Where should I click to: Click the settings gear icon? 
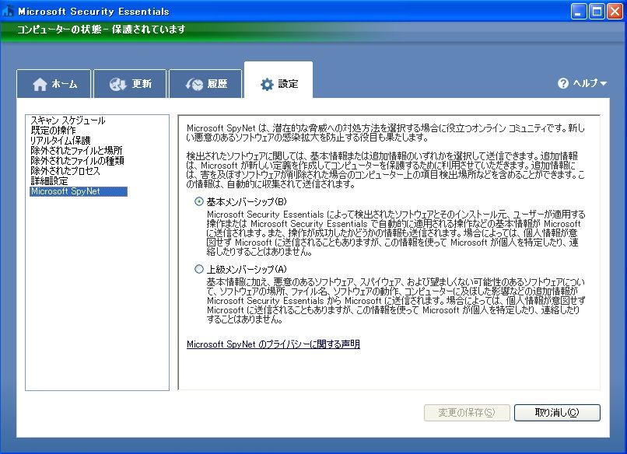267,84
